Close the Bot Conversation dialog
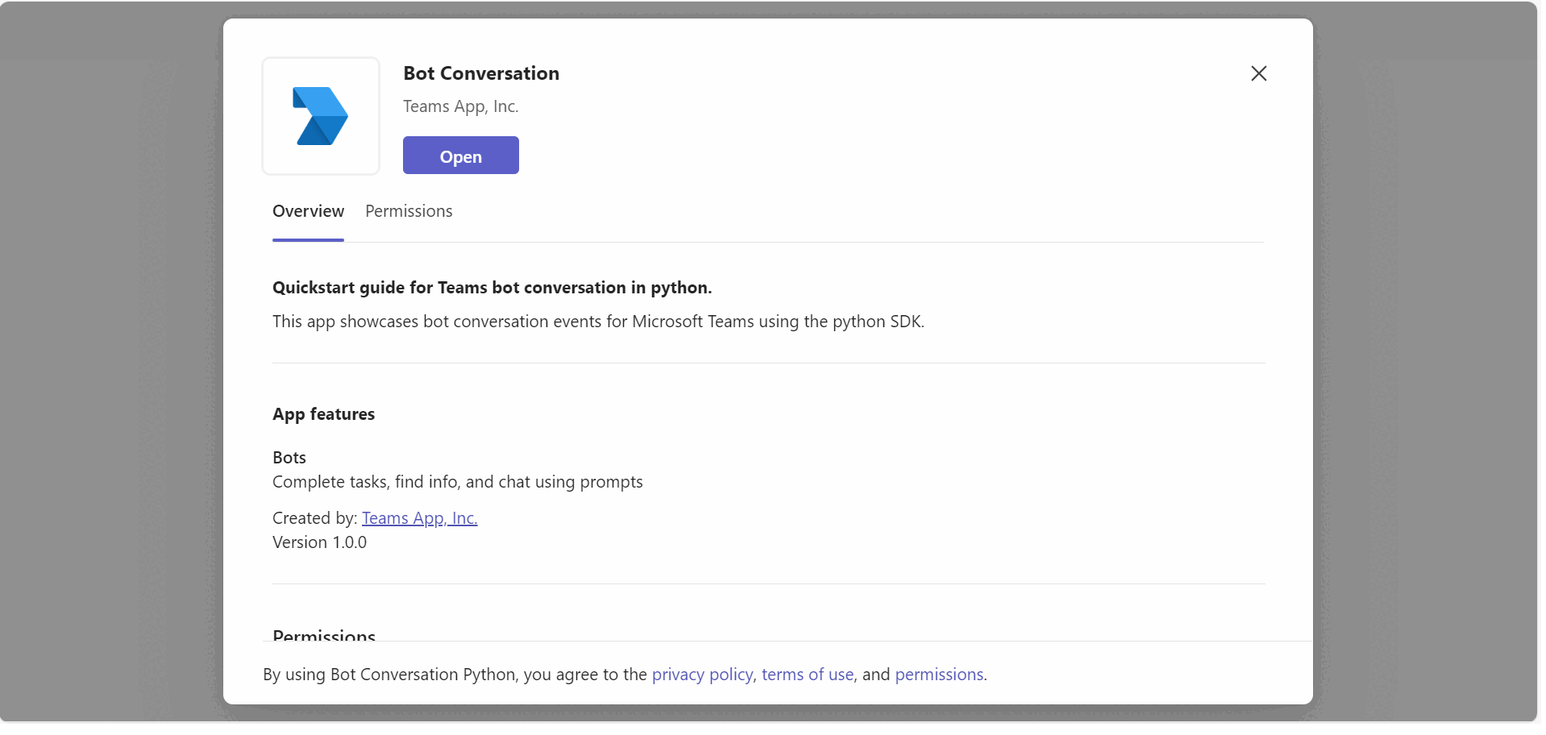 pyautogui.click(x=1258, y=73)
